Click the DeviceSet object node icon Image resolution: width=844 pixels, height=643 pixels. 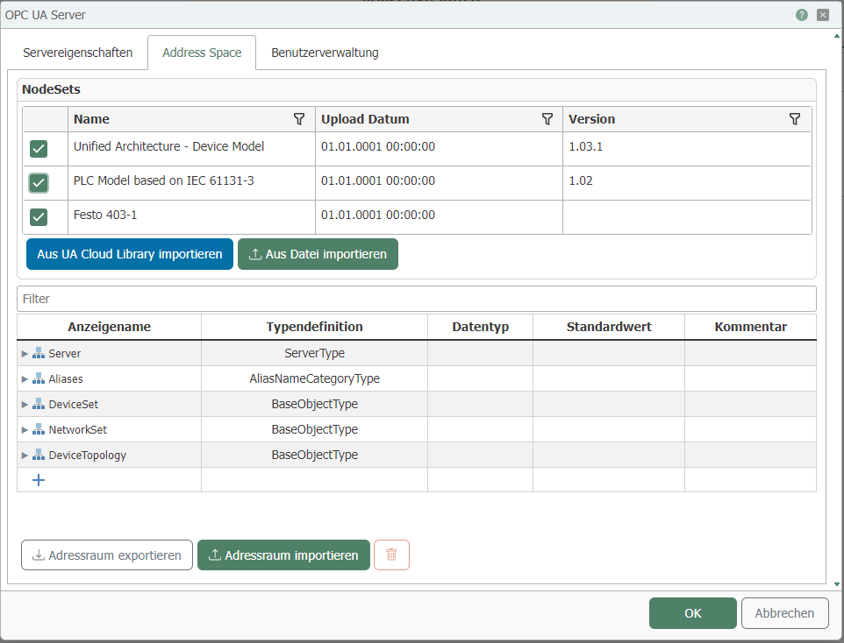(x=39, y=405)
